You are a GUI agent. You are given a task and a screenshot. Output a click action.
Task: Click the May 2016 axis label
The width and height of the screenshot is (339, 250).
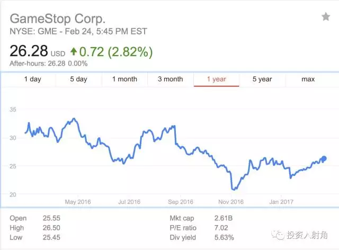pos(77,202)
